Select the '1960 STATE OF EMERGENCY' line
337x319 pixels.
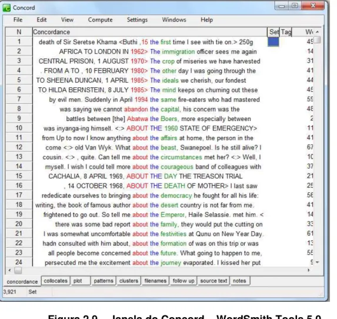(x=150, y=128)
